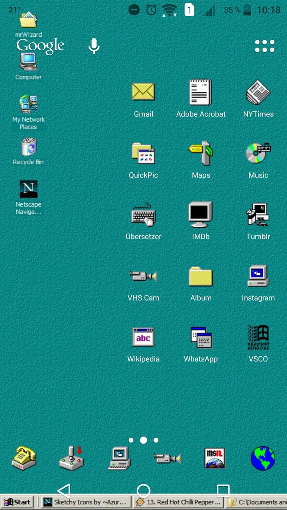The width and height of the screenshot is (287, 510).
Task: Open QuickPic gallery app
Action: click(143, 153)
